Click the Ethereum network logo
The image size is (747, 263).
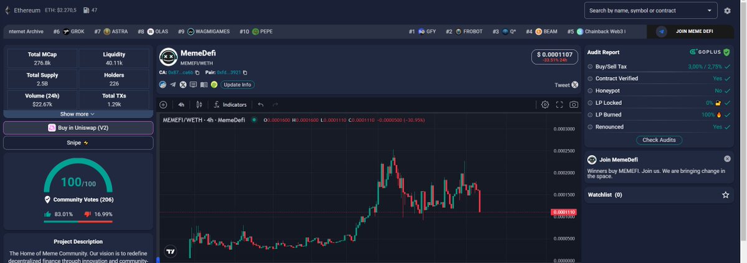point(7,11)
